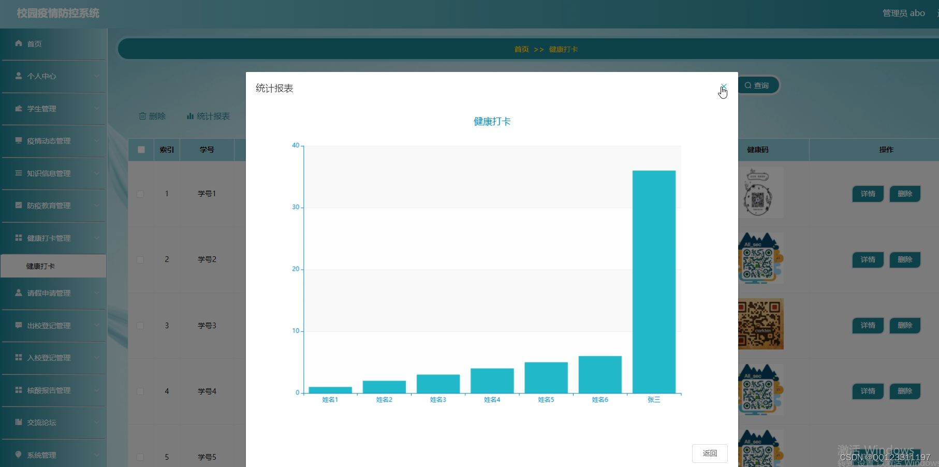Click the 健康打卡管理 grid icon
The width and height of the screenshot is (939, 467).
pyautogui.click(x=19, y=238)
